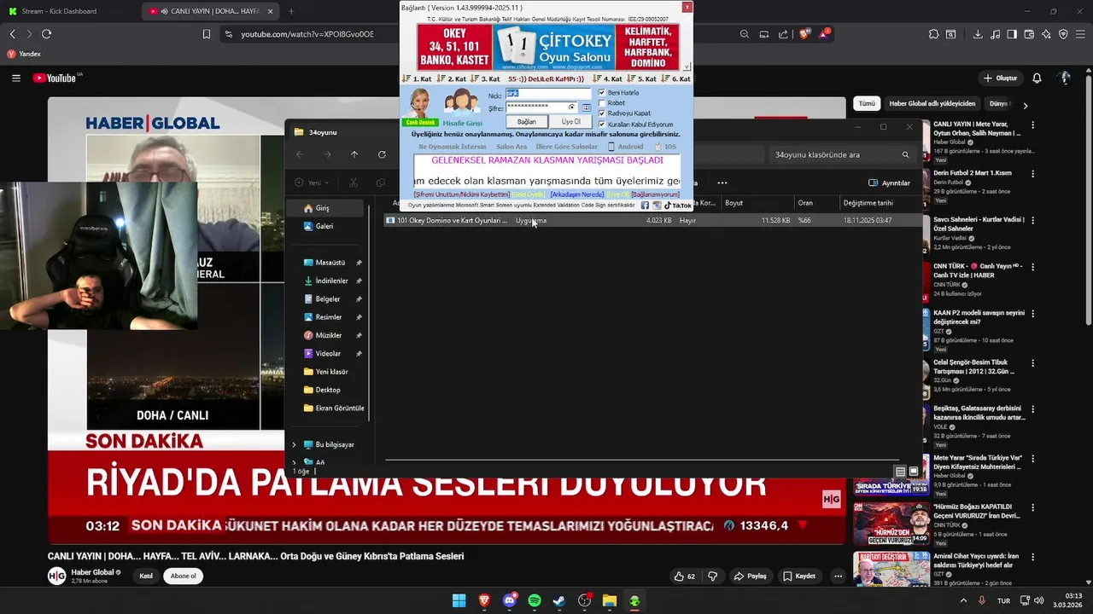Open the browser VPN shield icon

[1063, 34]
